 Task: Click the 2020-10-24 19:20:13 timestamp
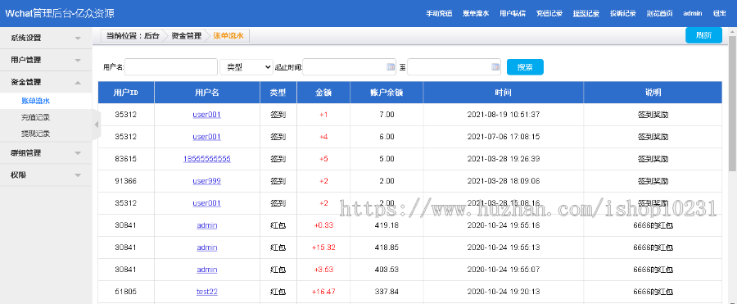(504, 291)
